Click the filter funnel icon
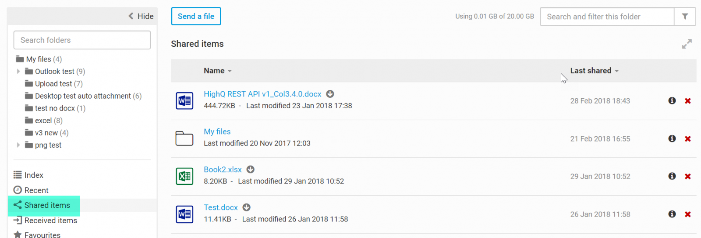This screenshot has width=701, height=238. (685, 17)
